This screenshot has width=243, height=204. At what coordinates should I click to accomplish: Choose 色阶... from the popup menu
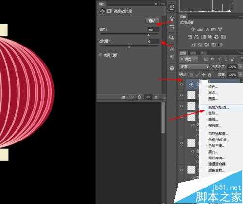[213, 113]
